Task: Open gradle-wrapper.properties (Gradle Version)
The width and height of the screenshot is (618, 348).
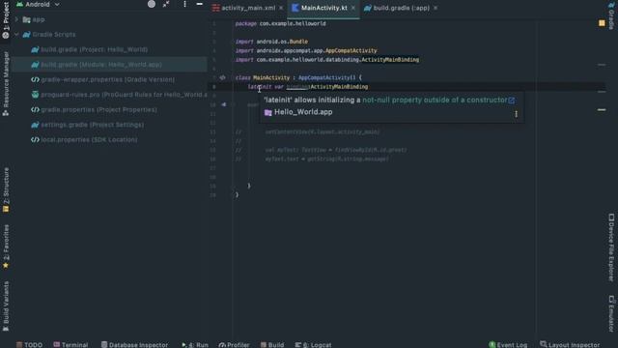Action: click(107, 79)
